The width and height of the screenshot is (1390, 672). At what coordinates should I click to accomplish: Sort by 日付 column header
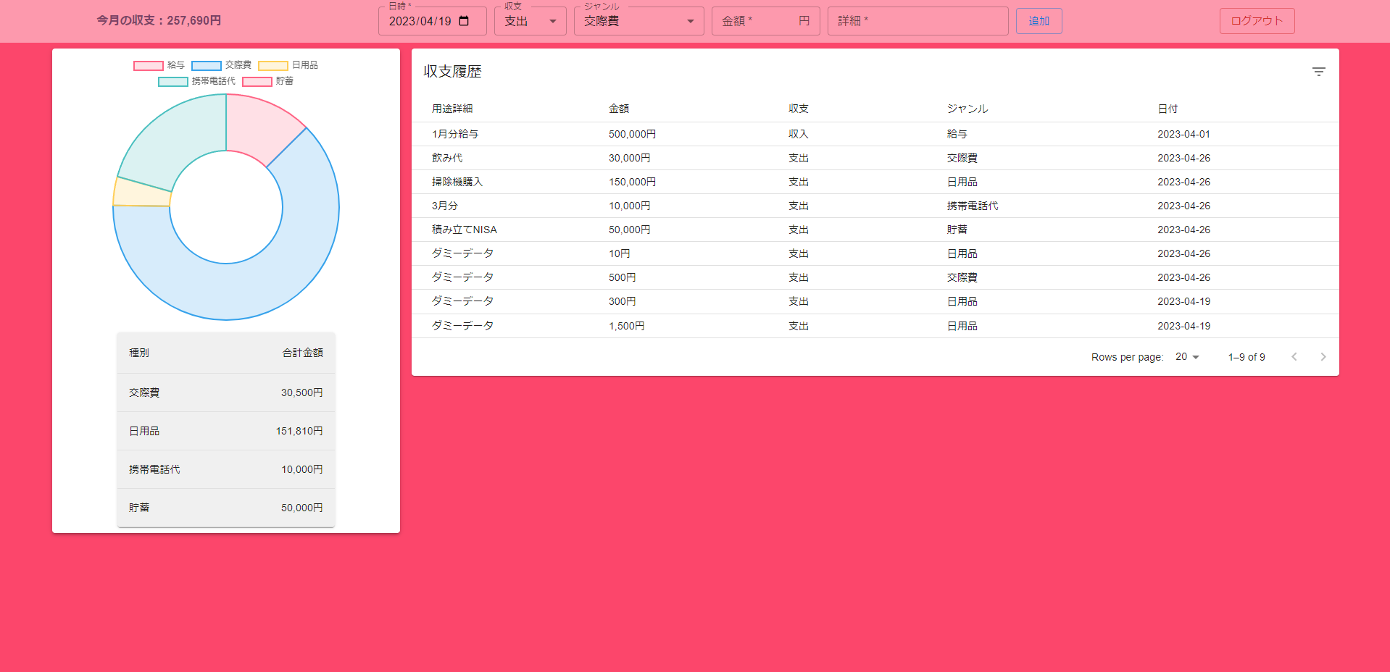(x=1167, y=109)
